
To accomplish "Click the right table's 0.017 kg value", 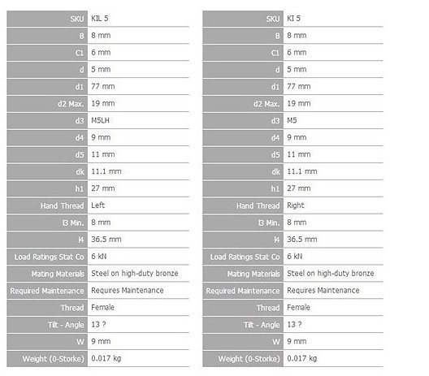I will click(301, 358).
